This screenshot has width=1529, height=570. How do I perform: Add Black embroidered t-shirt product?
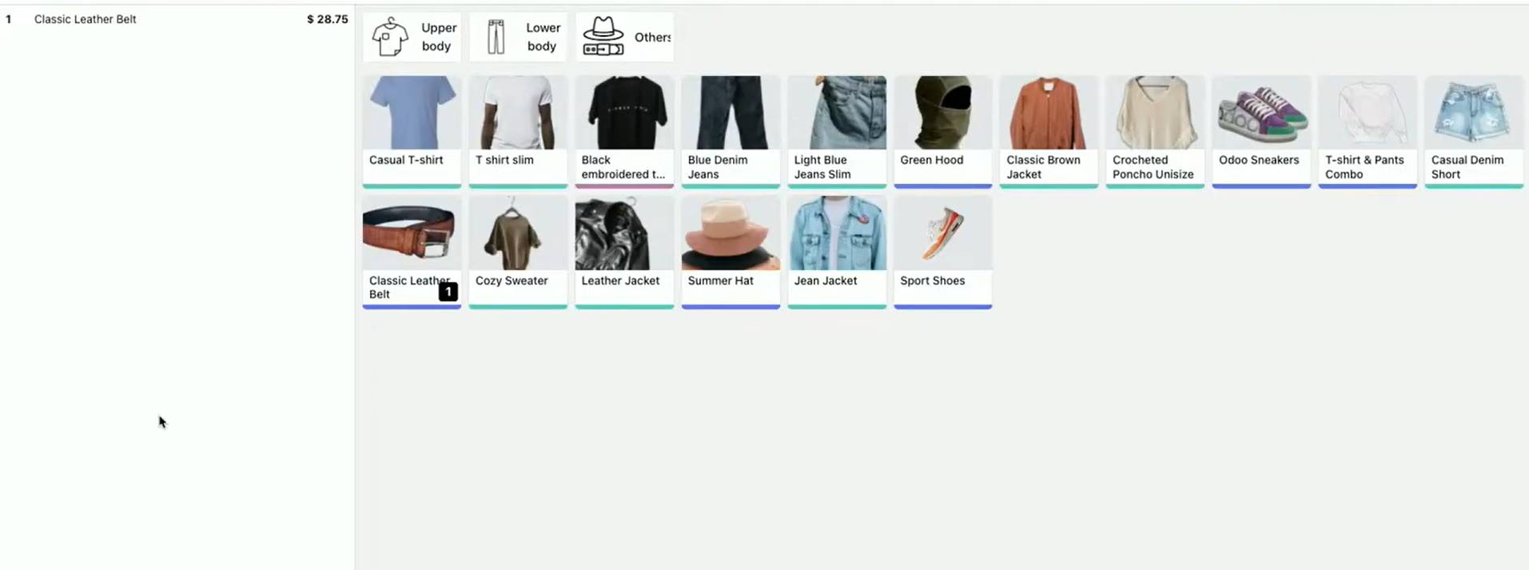624,132
